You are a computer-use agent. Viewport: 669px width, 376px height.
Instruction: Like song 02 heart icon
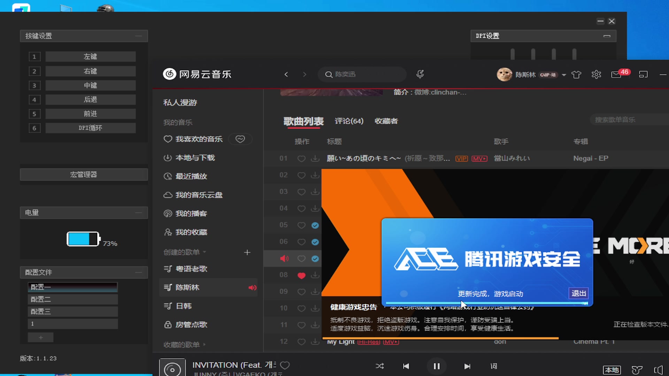pyautogui.click(x=301, y=175)
